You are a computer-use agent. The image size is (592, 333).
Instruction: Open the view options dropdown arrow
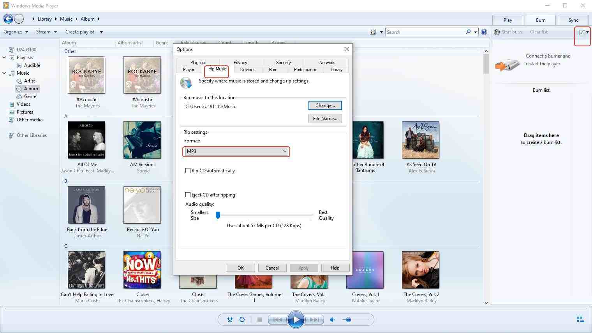(x=381, y=32)
